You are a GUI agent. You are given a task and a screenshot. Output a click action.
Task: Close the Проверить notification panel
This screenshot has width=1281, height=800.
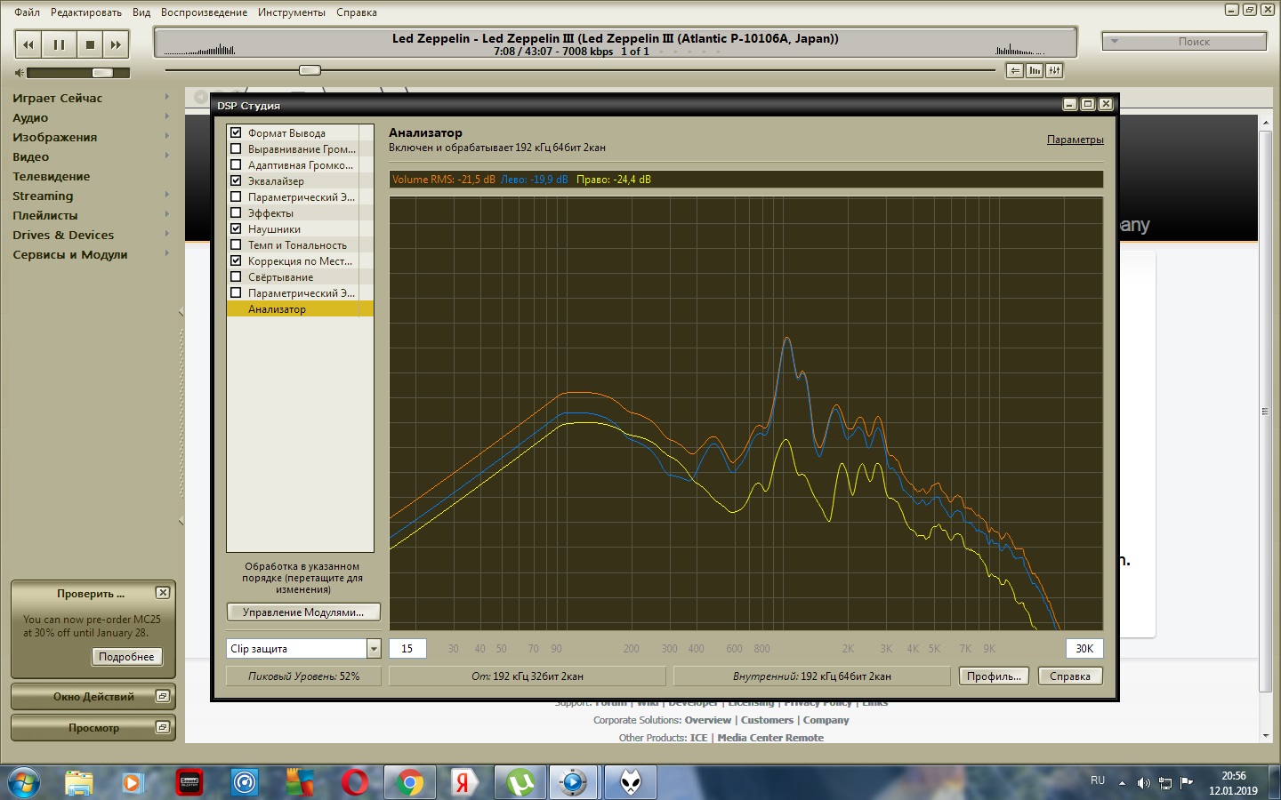tap(163, 593)
